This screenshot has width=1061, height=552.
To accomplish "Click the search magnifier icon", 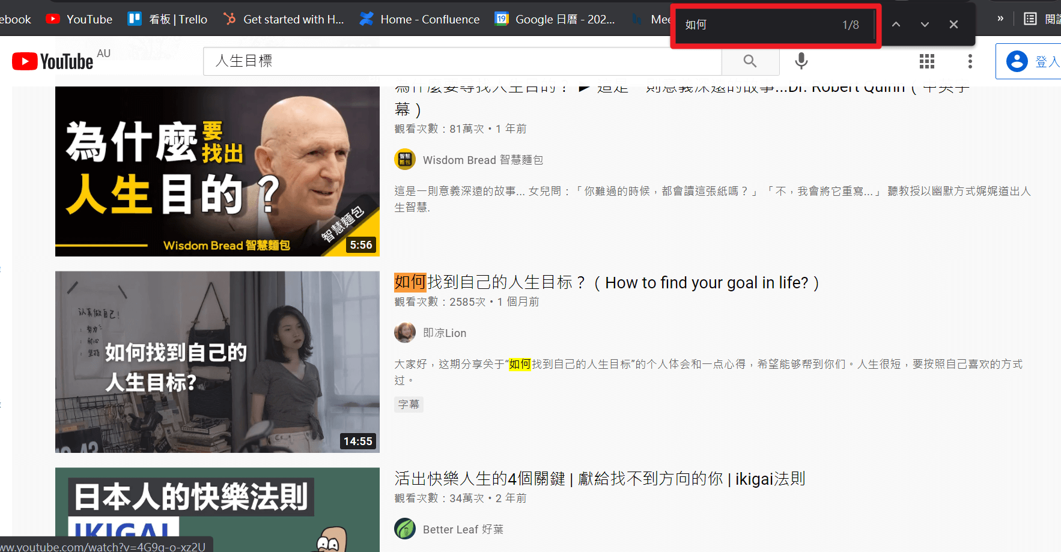I will click(x=750, y=61).
